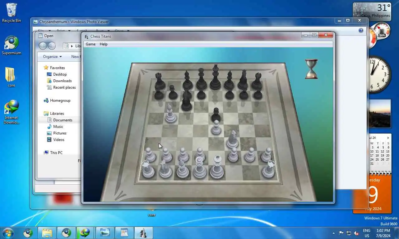Select the white knight on b1
Screen dimensions: 399x239
[165, 169]
